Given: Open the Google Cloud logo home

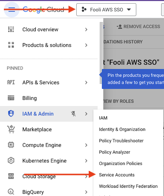Looking at the screenshot, I should [43, 10].
